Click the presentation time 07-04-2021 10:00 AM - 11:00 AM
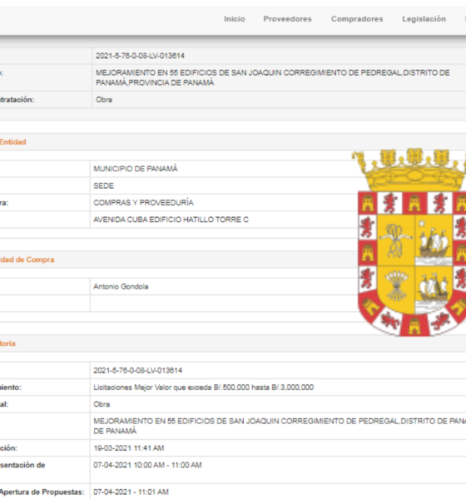Viewport: 466px width, 499px height. (x=147, y=465)
